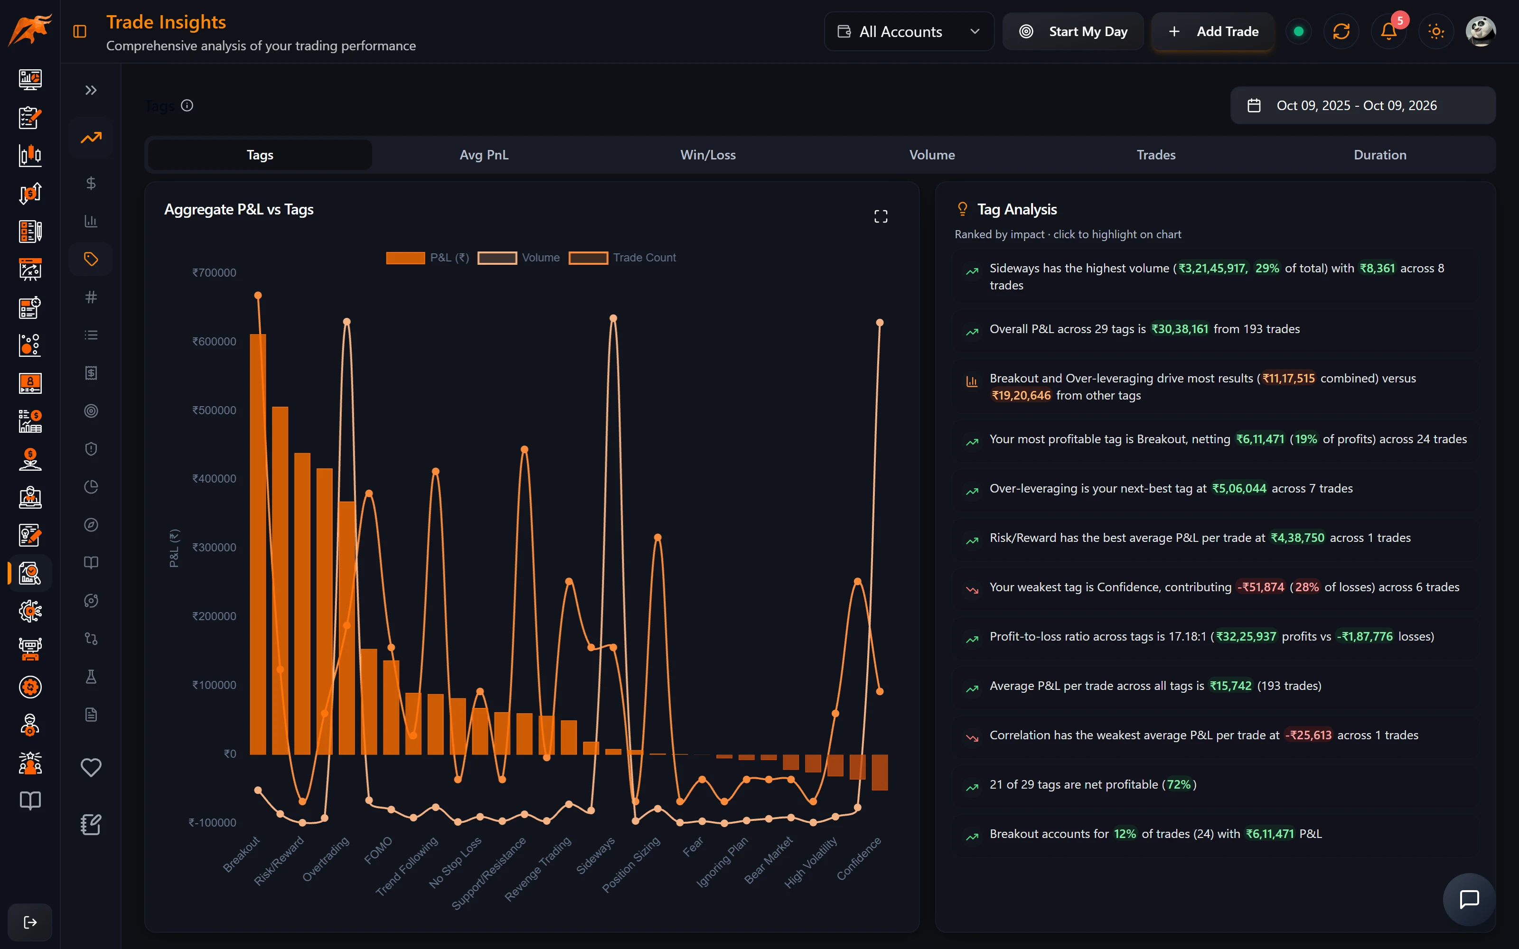
Task: Click the info icon next to Tags
Action: pyautogui.click(x=187, y=105)
